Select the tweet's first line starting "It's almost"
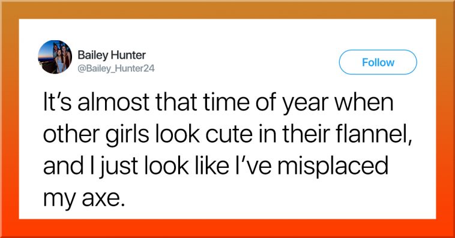The width and height of the screenshot is (455, 238). [218, 103]
